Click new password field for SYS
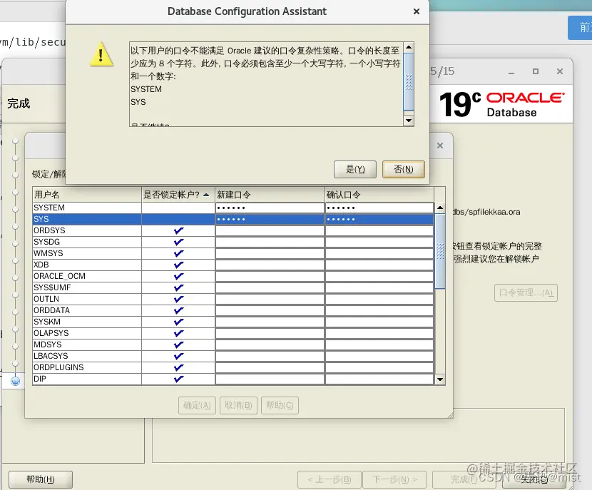The image size is (592, 490). point(270,219)
